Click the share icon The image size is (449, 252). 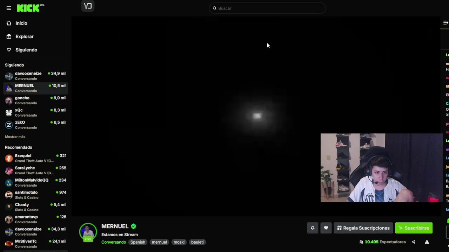click(x=414, y=242)
